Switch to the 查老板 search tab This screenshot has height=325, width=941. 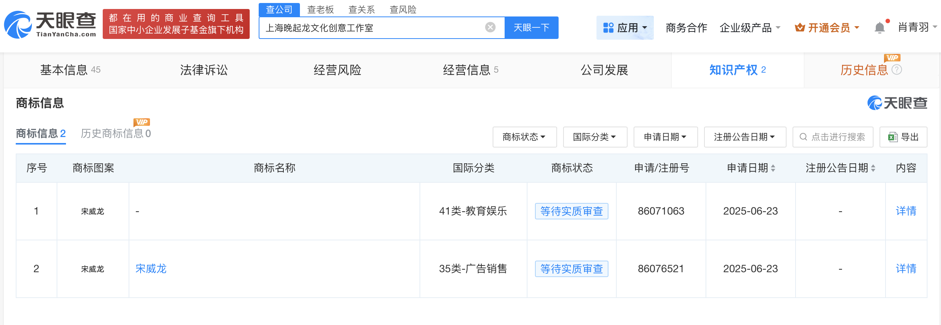[320, 10]
